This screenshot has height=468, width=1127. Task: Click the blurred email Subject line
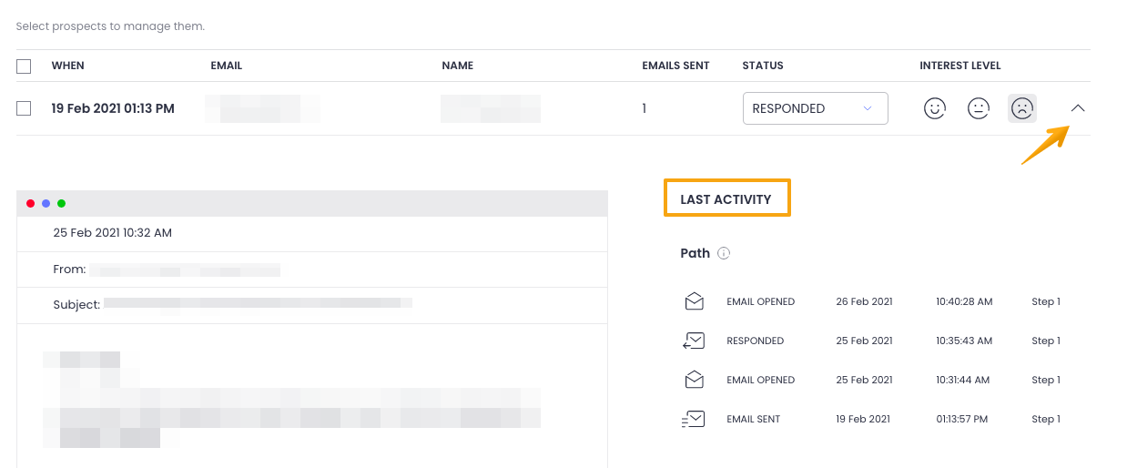pyautogui.click(x=258, y=304)
